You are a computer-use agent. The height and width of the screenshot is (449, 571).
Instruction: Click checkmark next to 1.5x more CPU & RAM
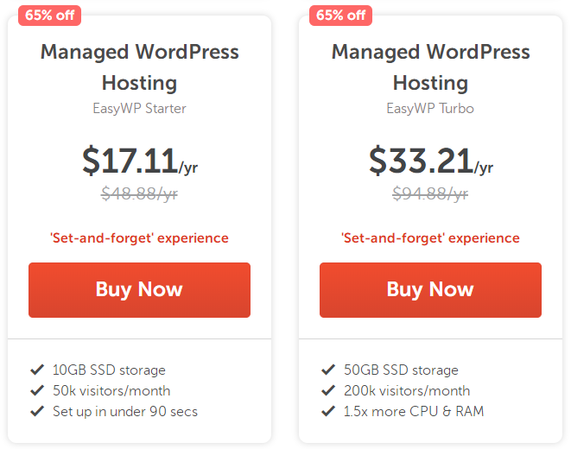click(328, 411)
